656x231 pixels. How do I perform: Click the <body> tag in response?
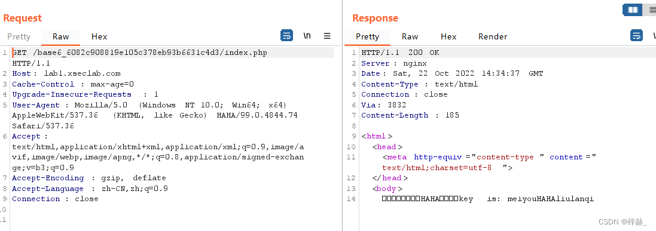pyautogui.click(x=388, y=189)
